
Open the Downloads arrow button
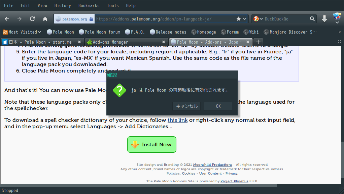pyautogui.click(x=324, y=19)
